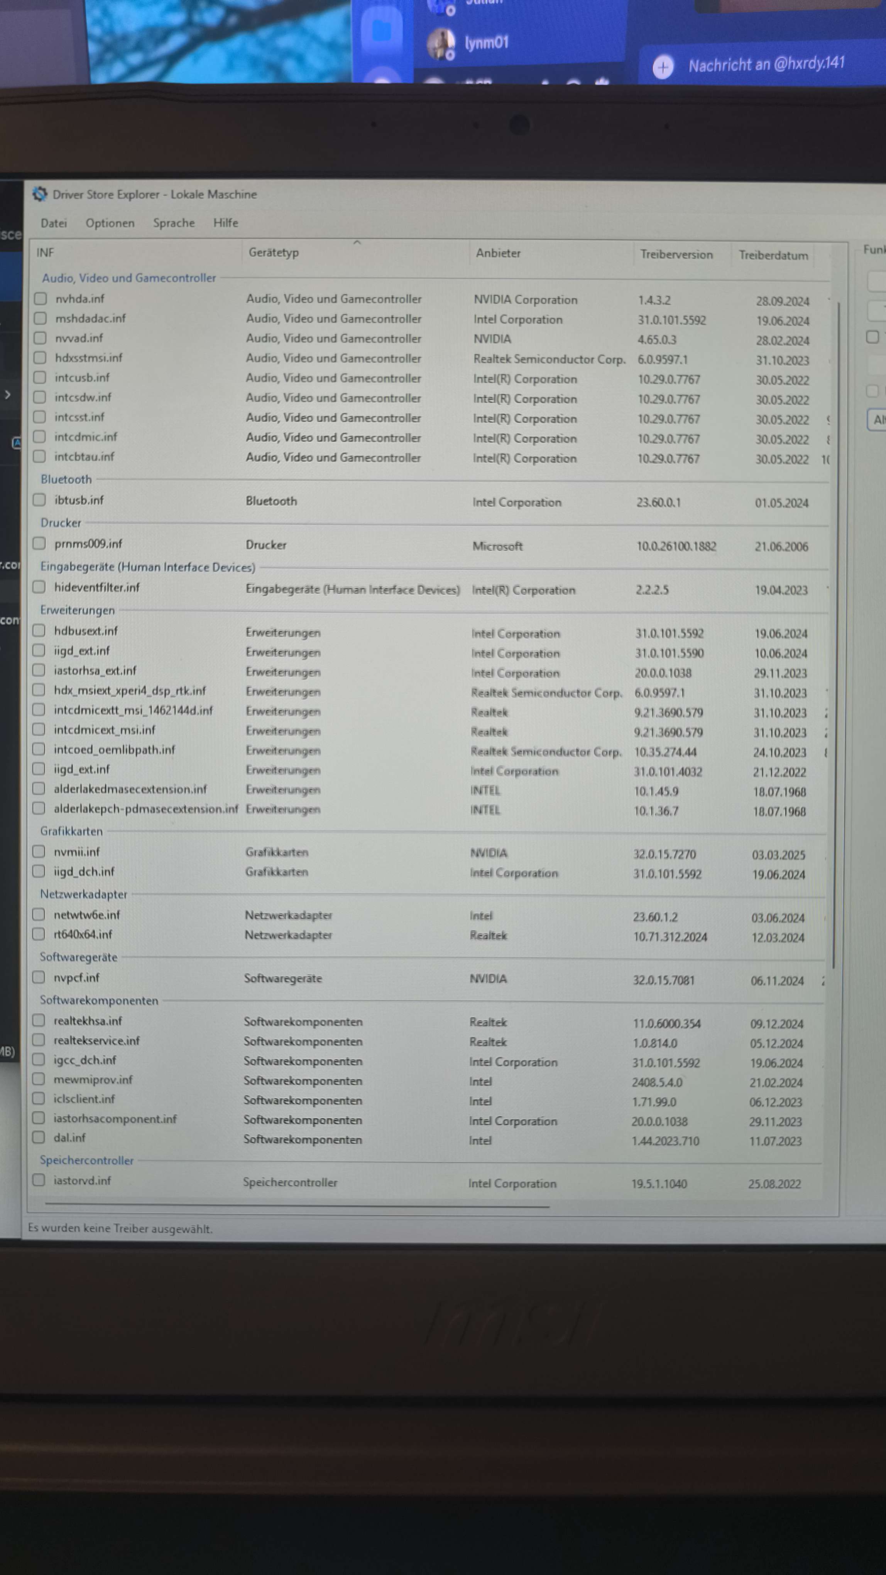Click lynm01's avatar in Discord list
The image size is (886, 1575).
(441, 44)
